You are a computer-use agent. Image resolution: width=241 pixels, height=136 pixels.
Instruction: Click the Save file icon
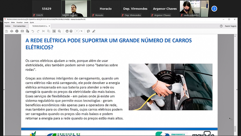pyautogui.click(x=7, y=31)
